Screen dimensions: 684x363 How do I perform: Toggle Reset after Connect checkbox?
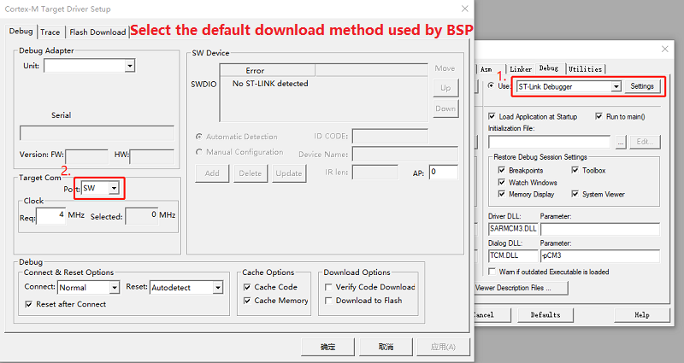[x=30, y=304]
